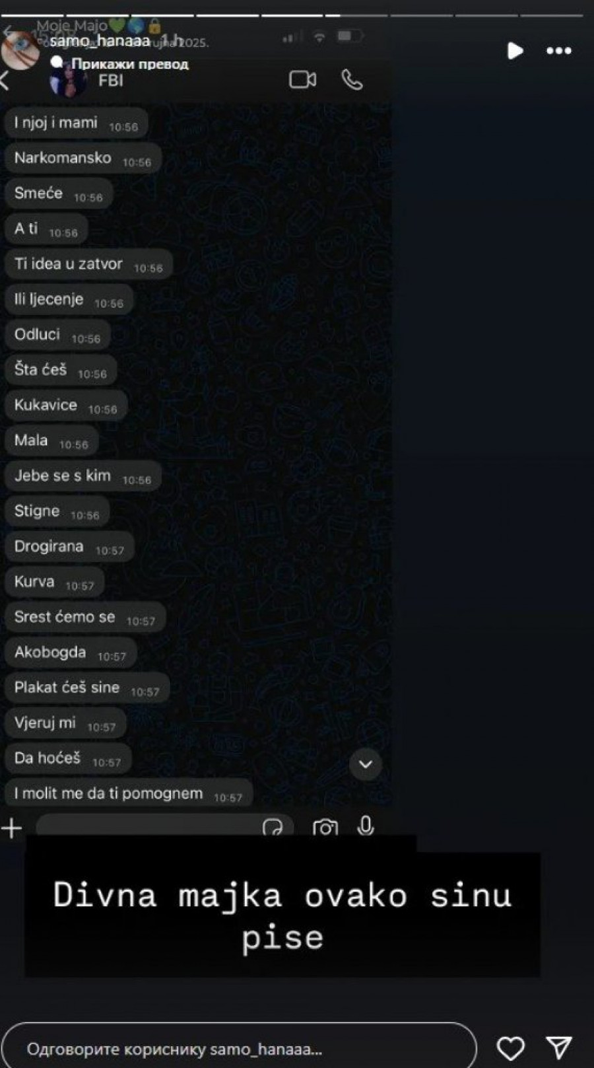Share story via paper plane icon
Screen dimensions: 594x1068
558,1048
